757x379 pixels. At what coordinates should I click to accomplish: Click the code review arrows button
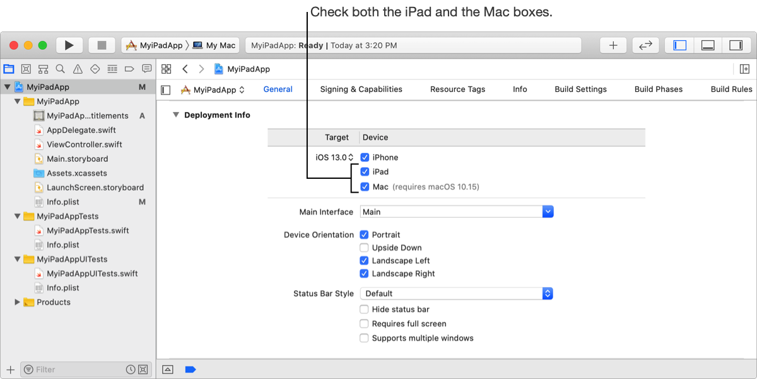tap(645, 45)
